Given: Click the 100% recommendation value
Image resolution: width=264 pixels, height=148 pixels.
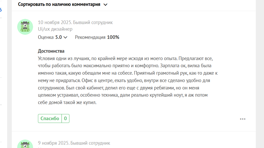Looking at the screenshot, I should [x=113, y=37].
